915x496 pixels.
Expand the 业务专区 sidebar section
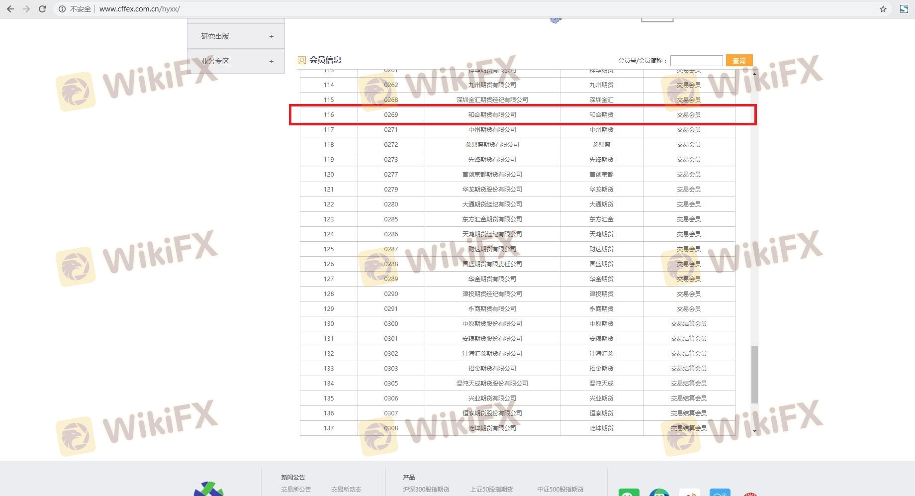(271, 61)
